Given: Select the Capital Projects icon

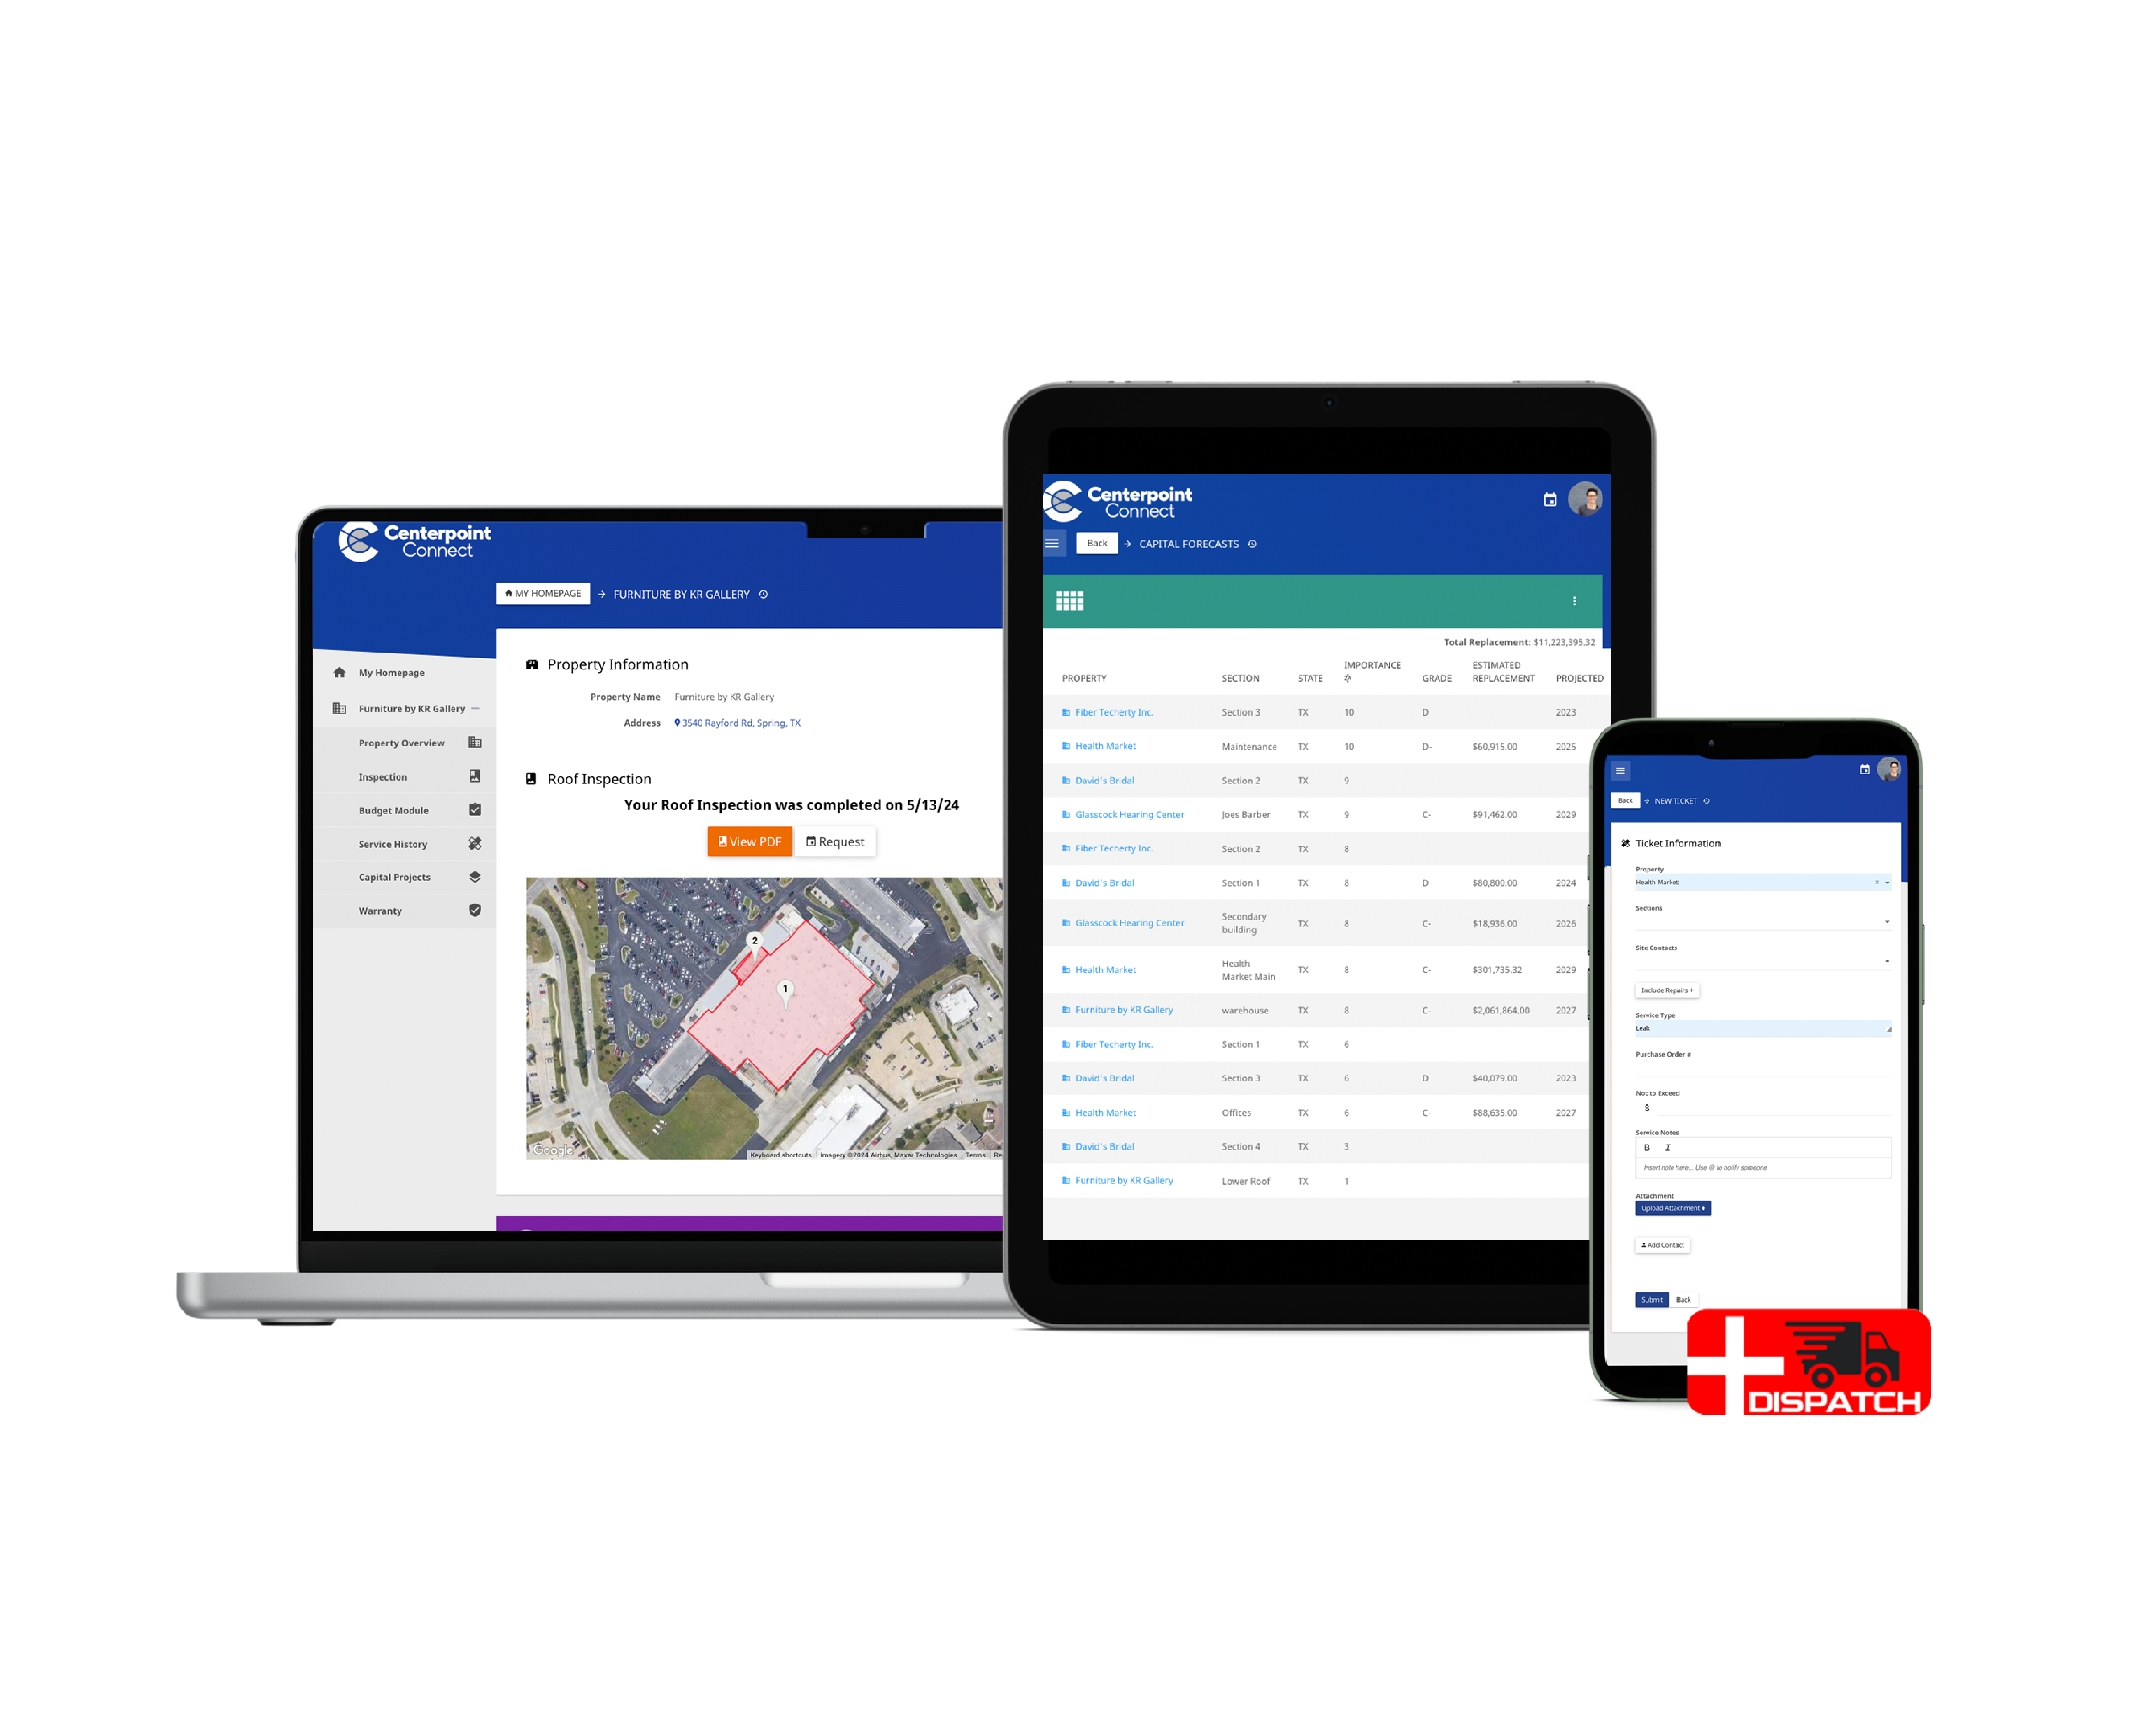Looking at the screenshot, I should click(x=475, y=878).
